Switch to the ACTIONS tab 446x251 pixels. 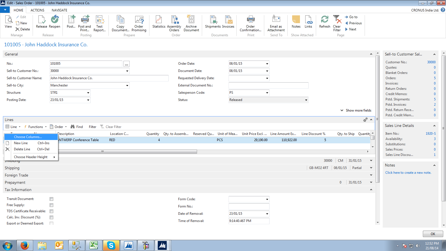37,10
